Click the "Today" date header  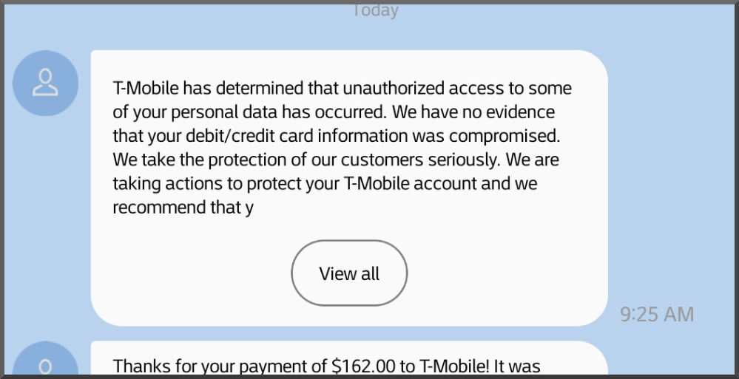(x=374, y=10)
